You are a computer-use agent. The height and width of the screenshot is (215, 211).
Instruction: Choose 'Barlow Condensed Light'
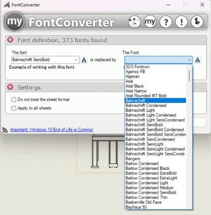[x=155, y=183]
